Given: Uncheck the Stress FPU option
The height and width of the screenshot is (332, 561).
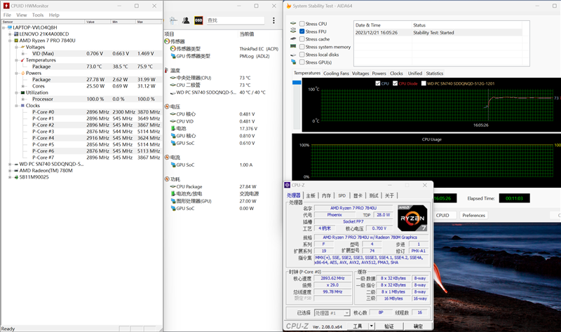Looking at the screenshot, I should [302, 32].
